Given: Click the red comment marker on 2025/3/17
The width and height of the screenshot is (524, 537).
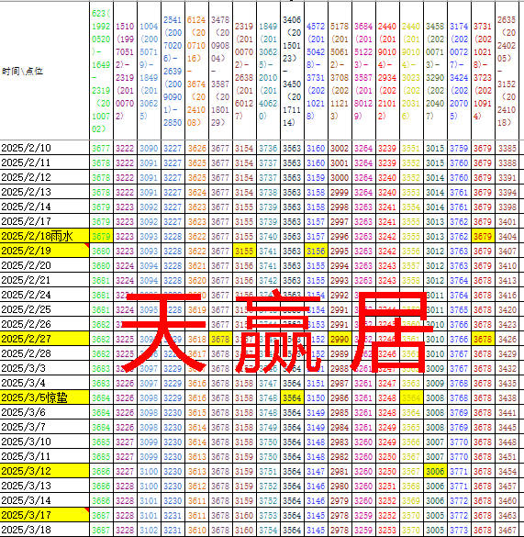Looking at the screenshot, I should pyautogui.click(x=87, y=510).
